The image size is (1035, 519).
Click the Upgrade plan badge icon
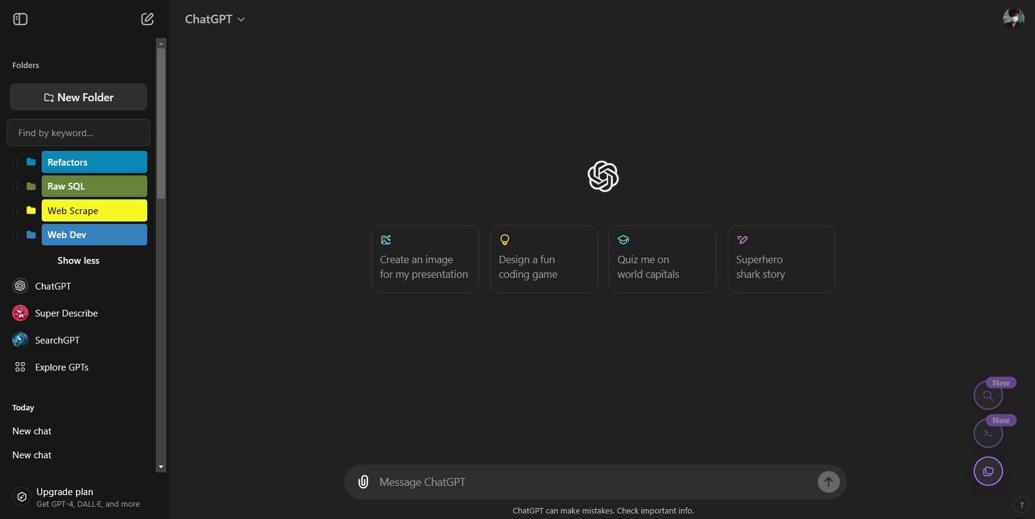coord(21,497)
